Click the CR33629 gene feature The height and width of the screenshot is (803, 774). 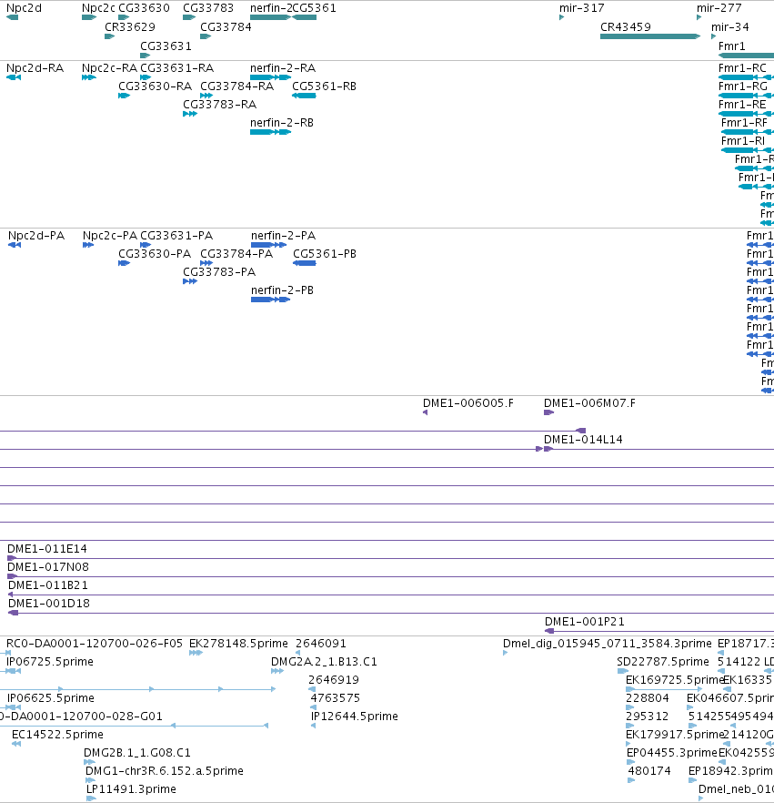(x=109, y=36)
